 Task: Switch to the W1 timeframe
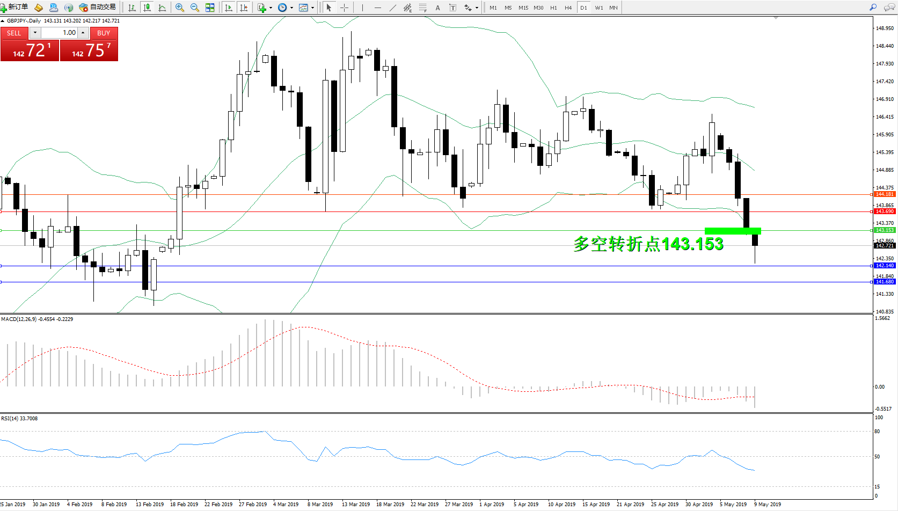[x=598, y=8]
